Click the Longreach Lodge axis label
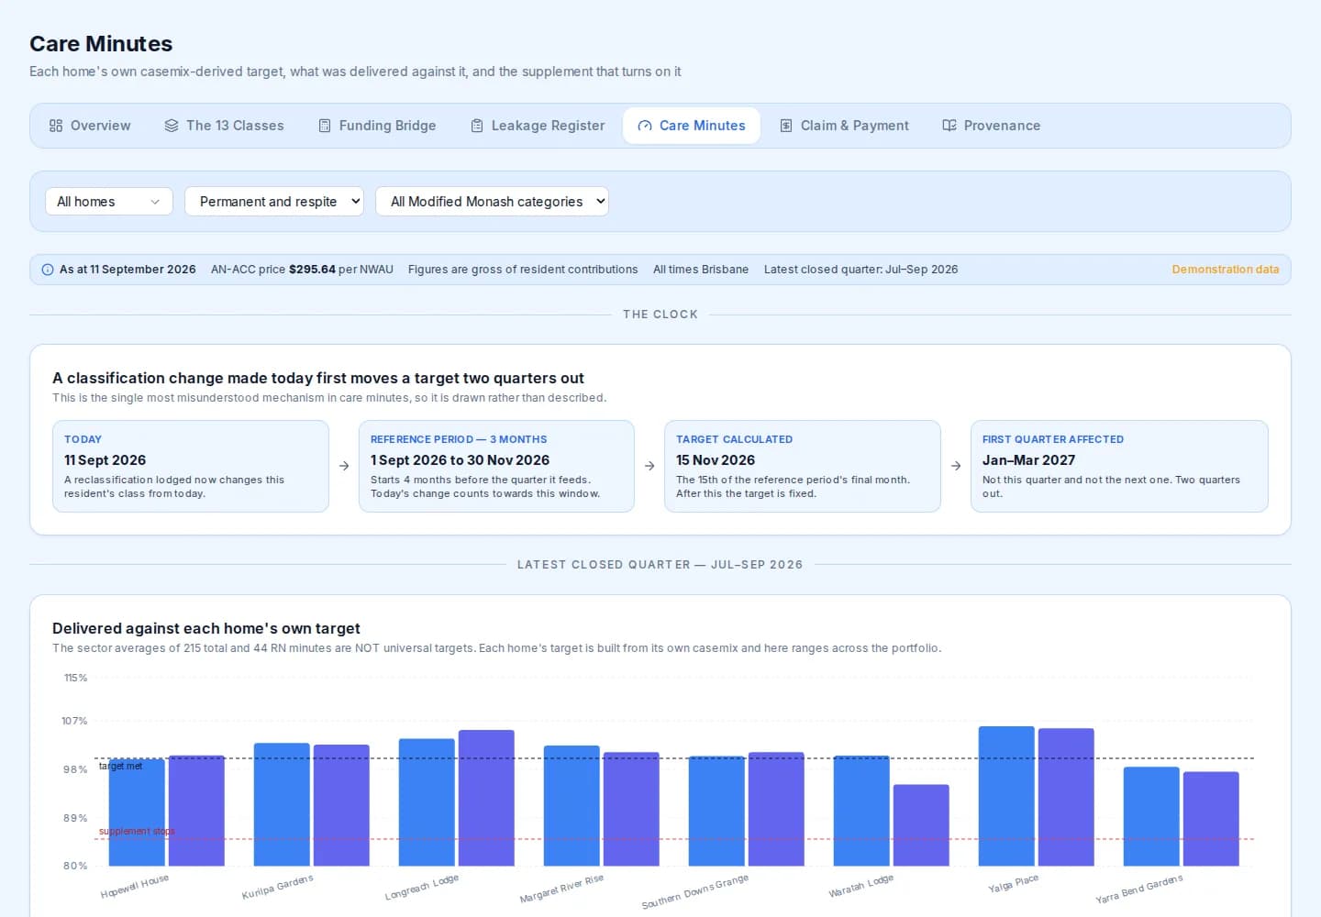The width and height of the screenshot is (1321, 917). coord(421,887)
